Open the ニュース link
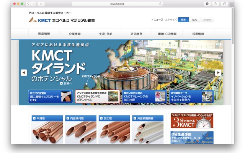The width and height of the screenshot is (245, 153). (x=157, y=20)
